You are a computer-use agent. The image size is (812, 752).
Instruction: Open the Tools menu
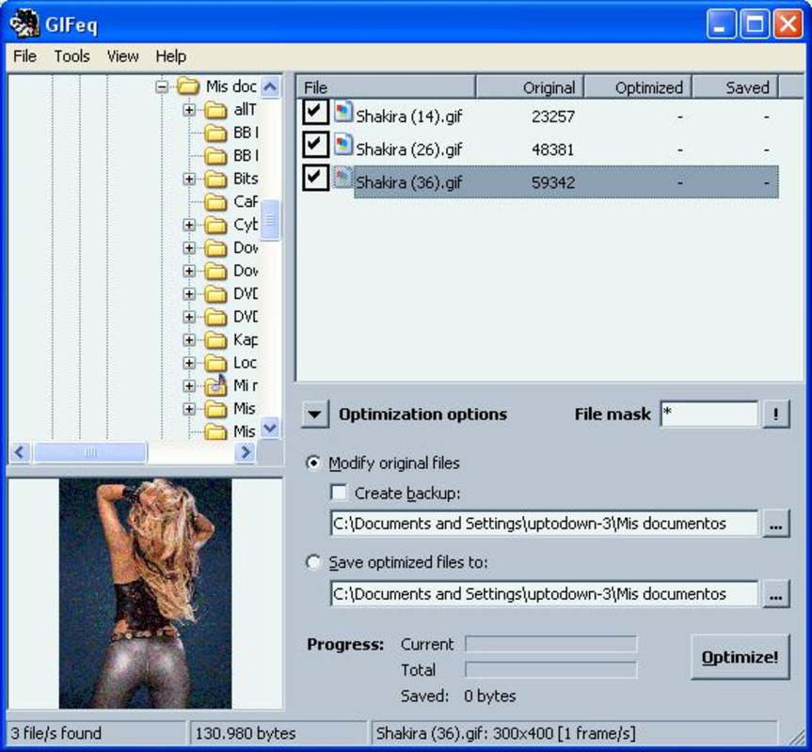(72, 55)
